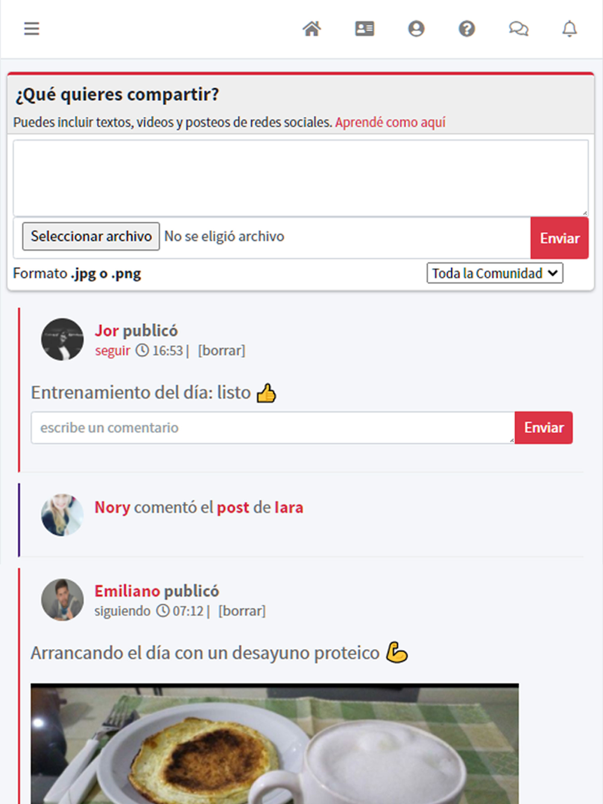Send the new post with Enviar
The image size is (603, 804).
(560, 238)
